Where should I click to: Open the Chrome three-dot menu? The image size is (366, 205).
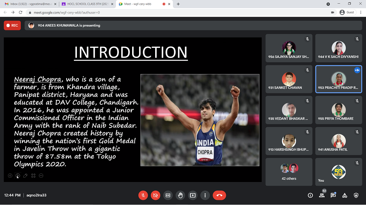(360, 12)
